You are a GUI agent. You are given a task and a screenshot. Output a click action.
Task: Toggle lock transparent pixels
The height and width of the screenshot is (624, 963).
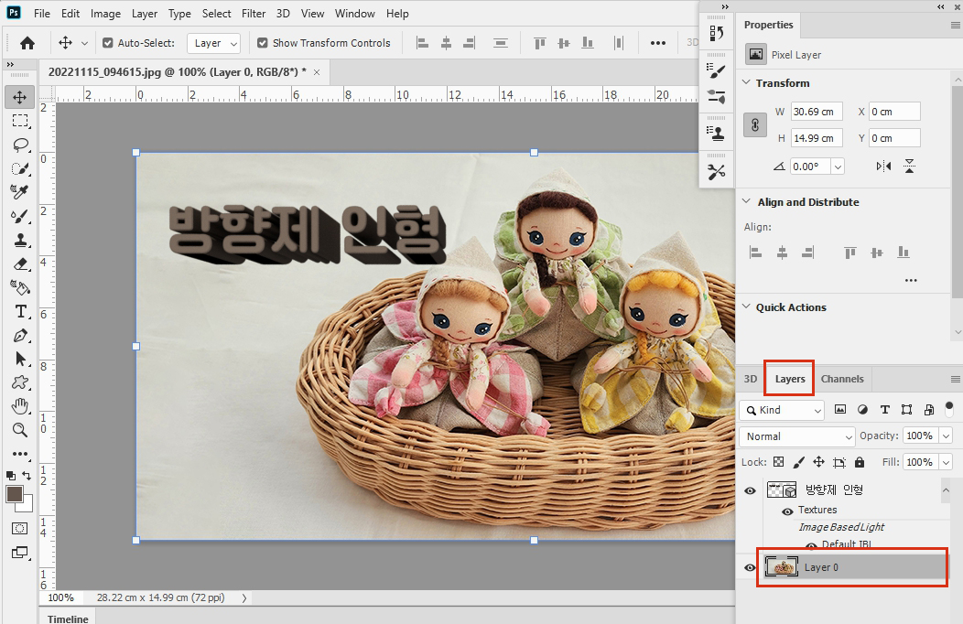coord(778,462)
